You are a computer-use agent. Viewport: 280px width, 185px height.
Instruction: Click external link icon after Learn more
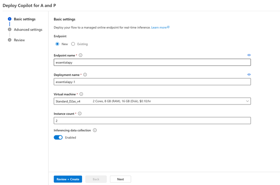pyautogui.click(x=168, y=27)
